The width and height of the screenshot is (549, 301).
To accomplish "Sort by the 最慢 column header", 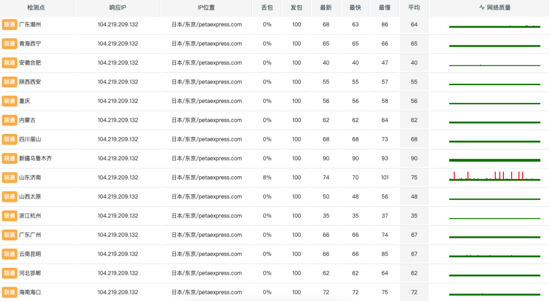I will click(384, 7).
